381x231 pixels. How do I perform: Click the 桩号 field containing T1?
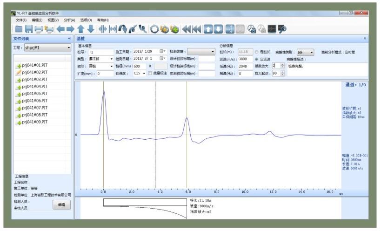pos(101,52)
